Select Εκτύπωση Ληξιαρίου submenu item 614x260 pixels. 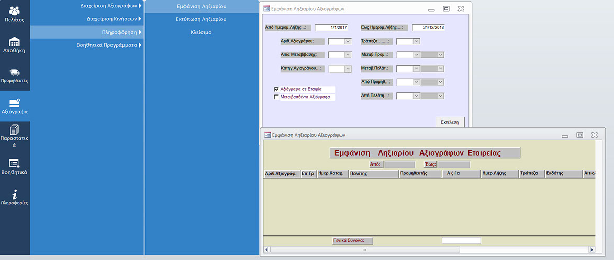pos(201,19)
